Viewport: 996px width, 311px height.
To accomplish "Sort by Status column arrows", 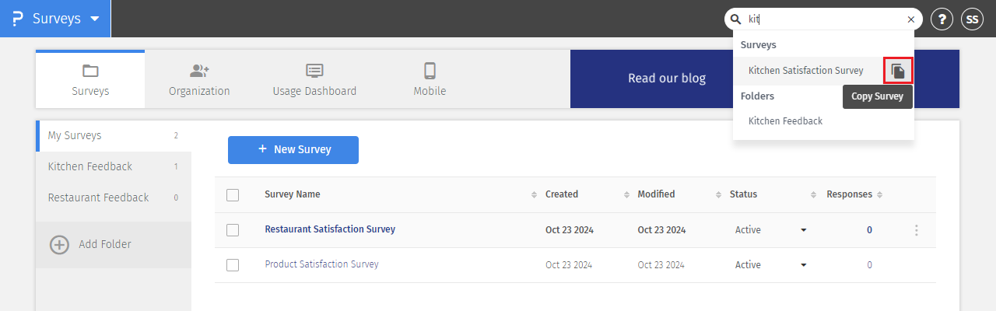I will pyautogui.click(x=814, y=194).
